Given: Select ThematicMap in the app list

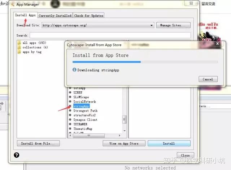Looking at the screenshot, I should tap(83, 129).
